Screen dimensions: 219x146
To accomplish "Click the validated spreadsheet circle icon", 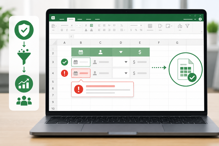I will pos(186,69).
